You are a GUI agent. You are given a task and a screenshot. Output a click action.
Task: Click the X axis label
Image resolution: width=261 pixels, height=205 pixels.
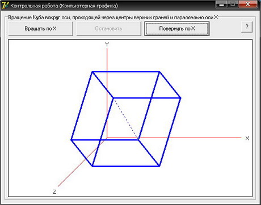[247, 138]
